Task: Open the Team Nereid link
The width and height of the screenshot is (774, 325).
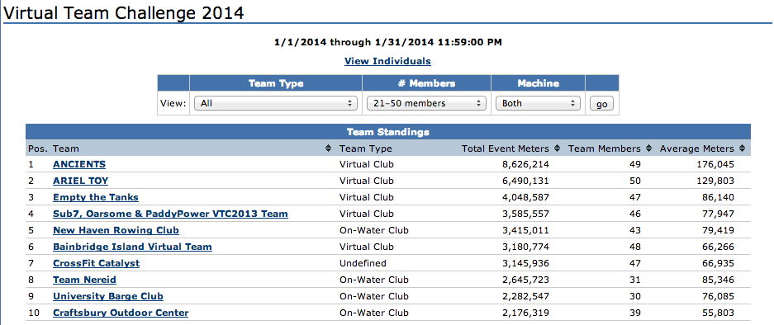Action: 84,280
